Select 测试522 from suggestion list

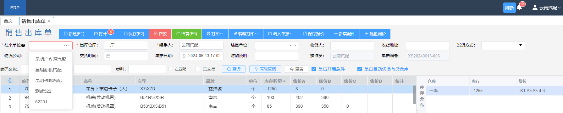pos(51,91)
